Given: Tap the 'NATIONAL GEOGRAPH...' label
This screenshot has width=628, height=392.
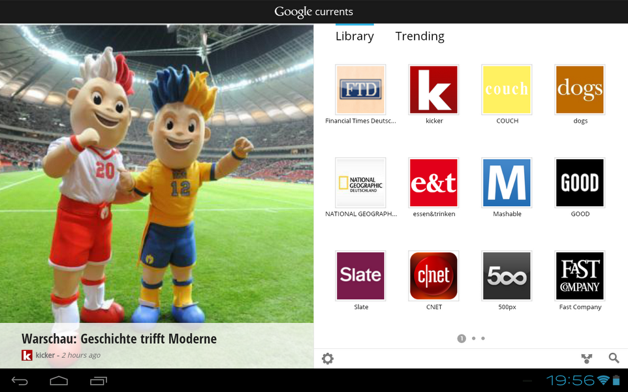Looking at the screenshot, I should tap(361, 214).
